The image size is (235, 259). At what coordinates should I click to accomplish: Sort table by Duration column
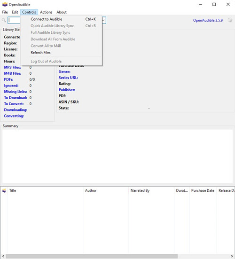(182, 191)
